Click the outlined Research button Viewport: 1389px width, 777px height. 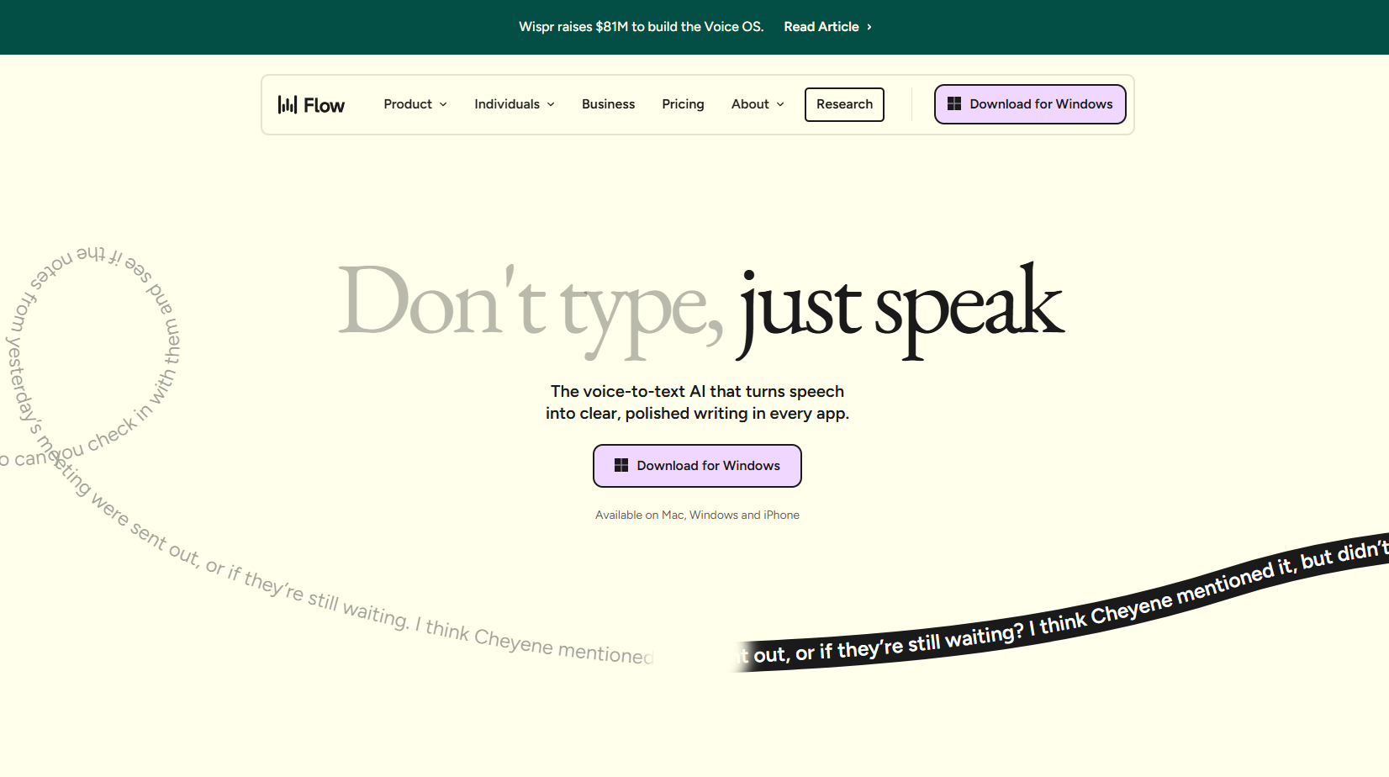point(844,104)
